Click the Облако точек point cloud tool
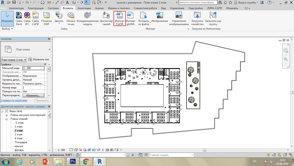The image size is (294, 166). [x=71, y=19]
